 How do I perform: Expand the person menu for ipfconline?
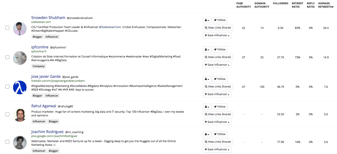[207, 50]
